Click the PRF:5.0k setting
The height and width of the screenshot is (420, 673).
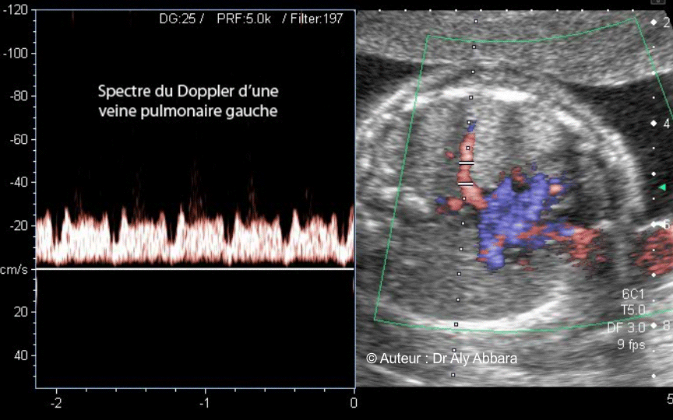pyautogui.click(x=245, y=19)
